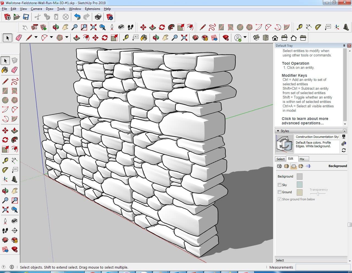Click the Print icon
The image size is (352, 273).
point(98,17)
